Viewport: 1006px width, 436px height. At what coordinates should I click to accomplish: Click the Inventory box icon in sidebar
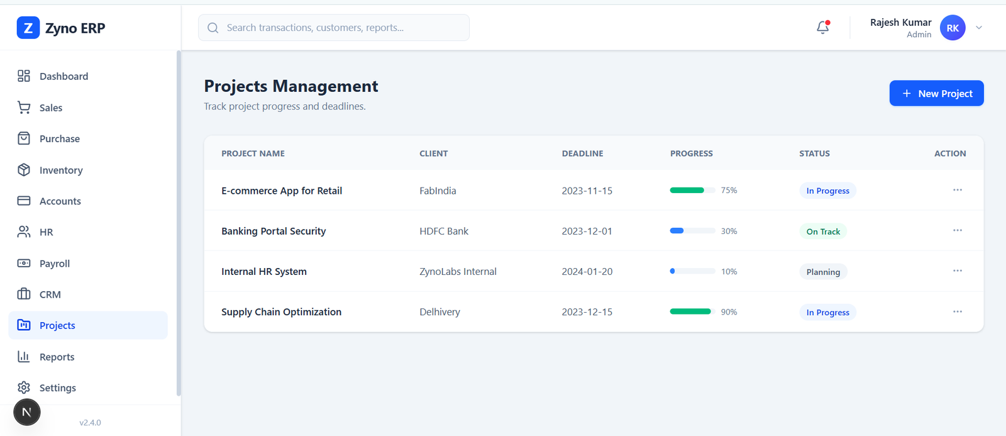(24, 170)
